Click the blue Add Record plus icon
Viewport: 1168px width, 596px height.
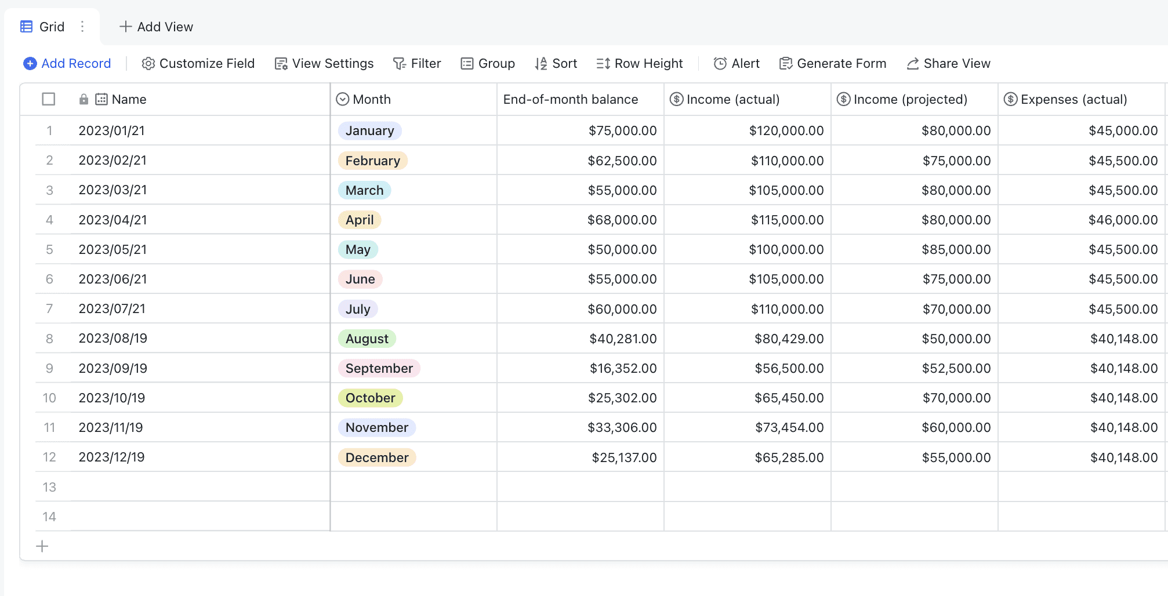[x=30, y=63]
